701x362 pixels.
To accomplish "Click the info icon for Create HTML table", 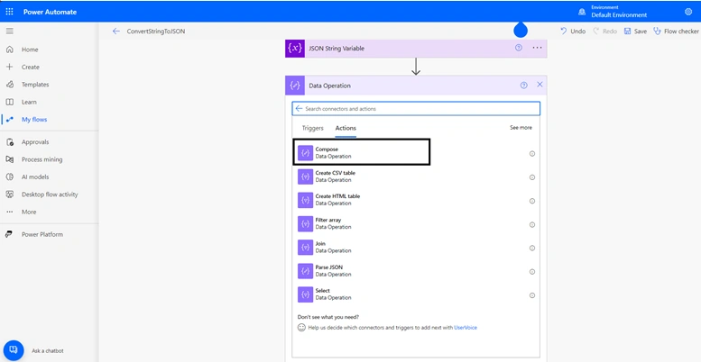I will [x=532, y=201].
